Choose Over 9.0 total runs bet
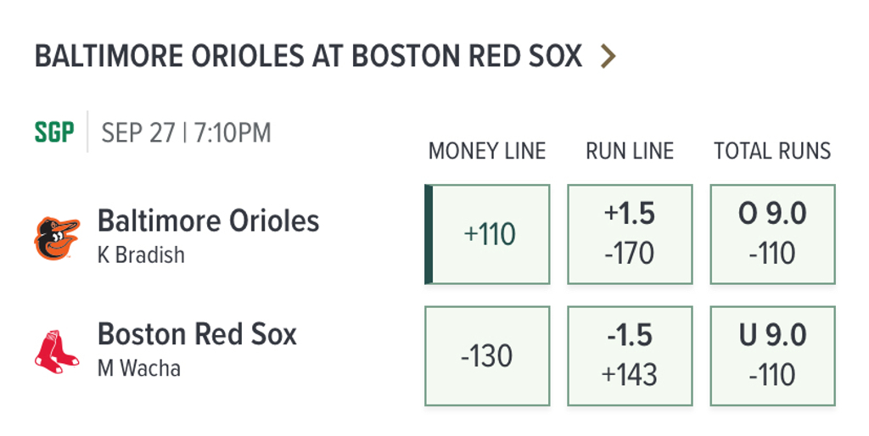The height and width of the screenshot is (436, 869). point(772,234)
